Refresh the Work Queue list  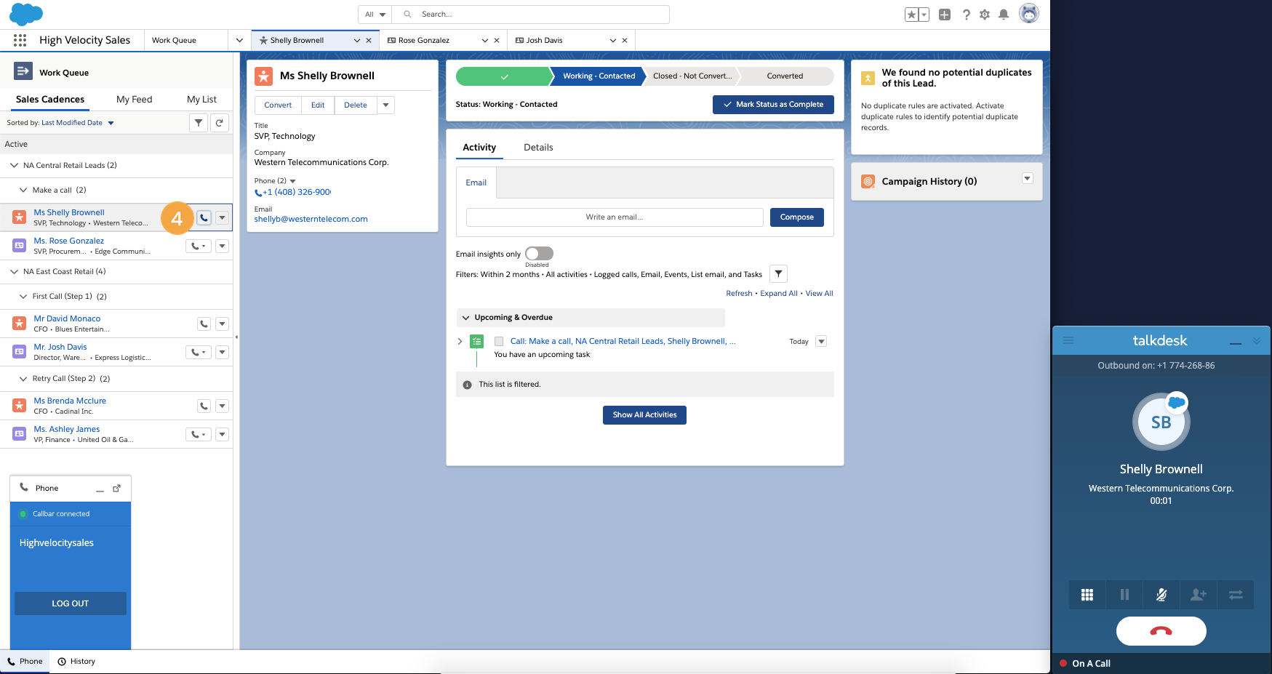[220, 123]
